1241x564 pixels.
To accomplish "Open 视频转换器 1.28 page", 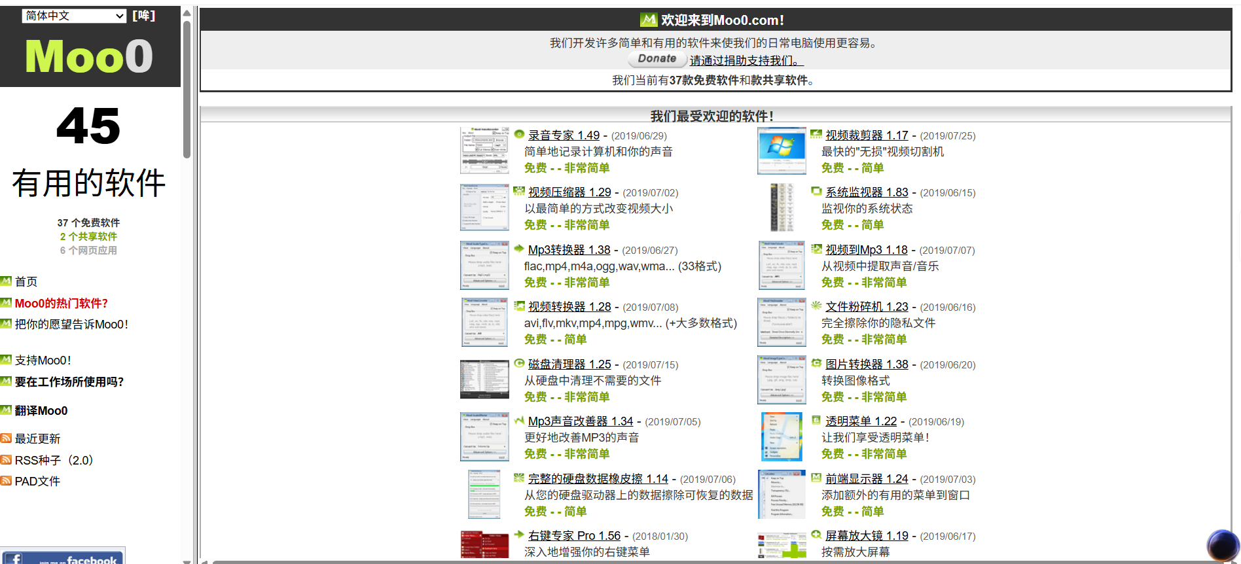I will [569, 307].
